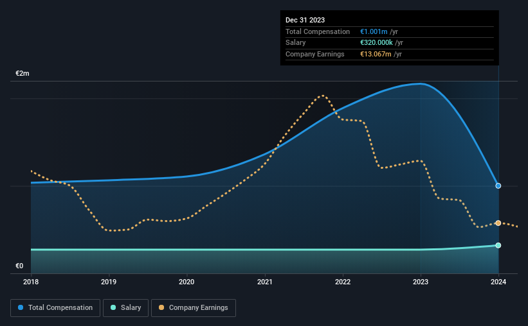
Task: Click the 2023 x-axis label
Action: (421, 282)
